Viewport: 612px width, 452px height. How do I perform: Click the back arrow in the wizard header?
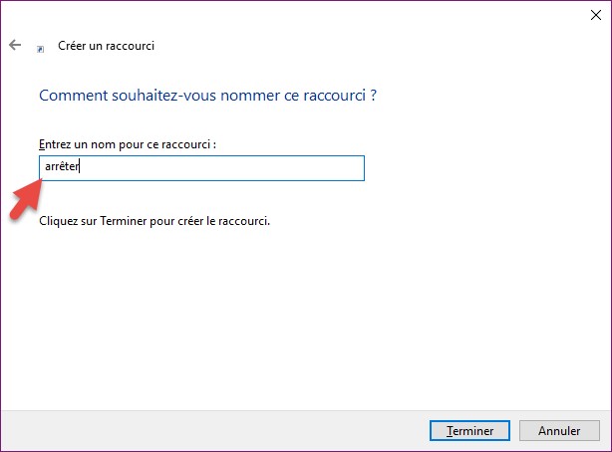[15, 46]
